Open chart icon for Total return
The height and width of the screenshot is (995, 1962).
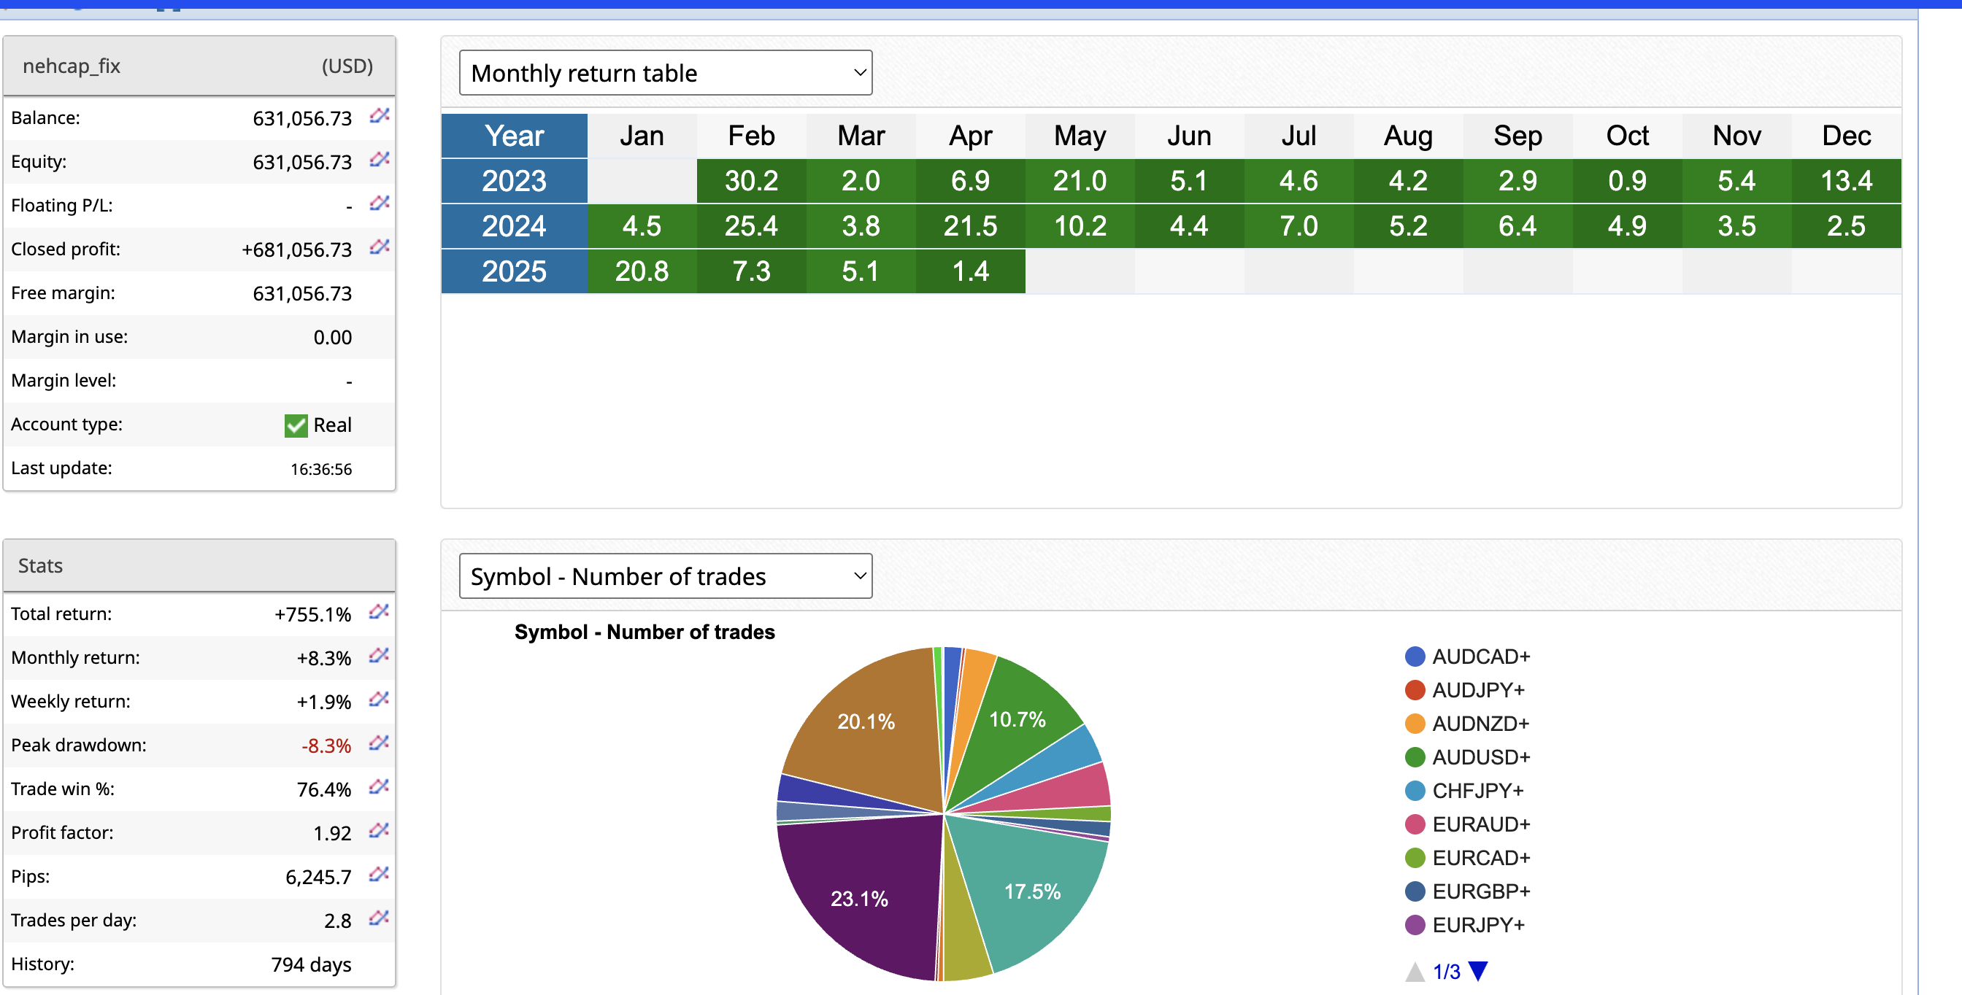tap(379, 612)
